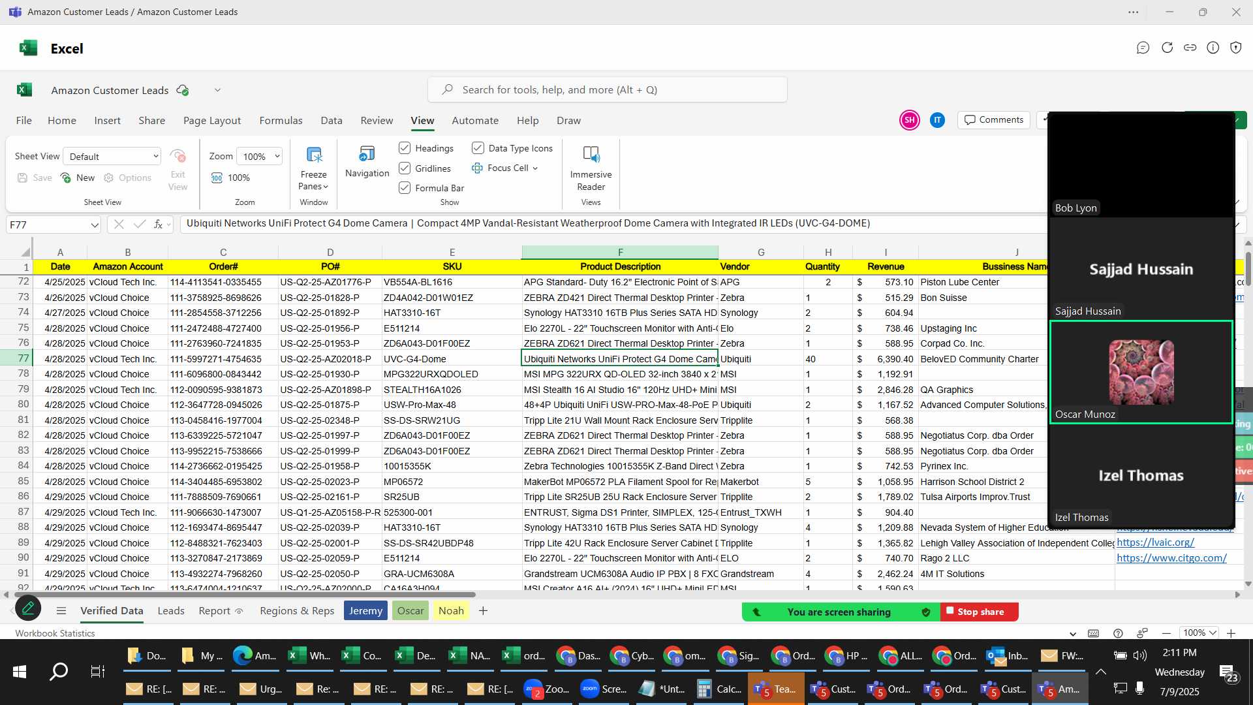The image size is (1253, 705).
Task: Click the formula bar cancel X icon
Action: pyautogui.click(x=119, y=225)
